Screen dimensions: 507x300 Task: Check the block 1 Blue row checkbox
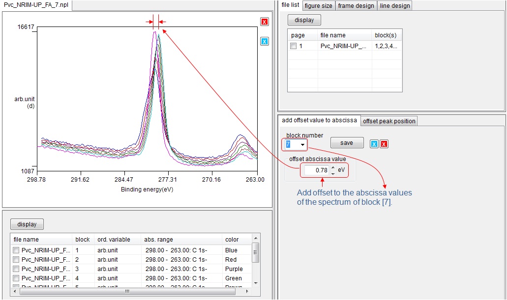[x=16, y=250]
